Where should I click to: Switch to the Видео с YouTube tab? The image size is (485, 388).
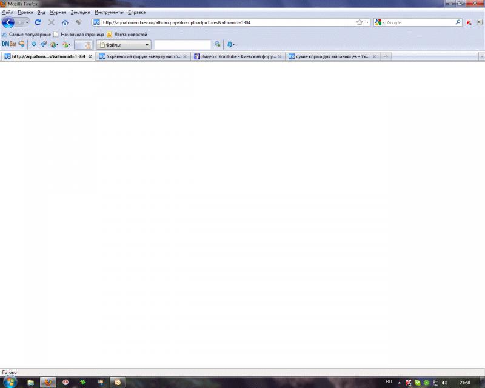[x=239, y=56]
